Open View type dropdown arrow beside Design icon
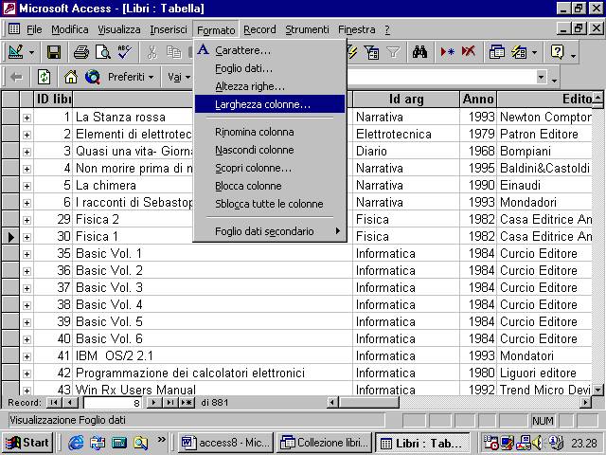This screenshot has height=455, width=606. tap(31, 53)
